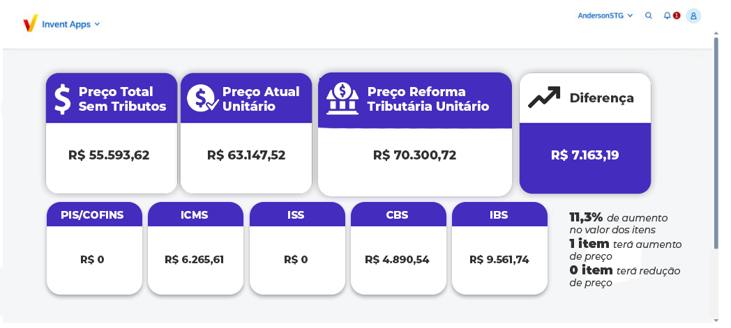Click the dollar sign icon on Preço Total card
This screenshot has height=328, width=731.
click(x=63, y=99)
